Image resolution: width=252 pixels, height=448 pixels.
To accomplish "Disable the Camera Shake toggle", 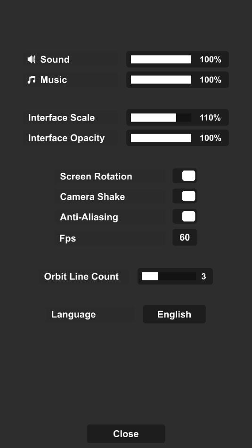I will [x=185, y=196].
